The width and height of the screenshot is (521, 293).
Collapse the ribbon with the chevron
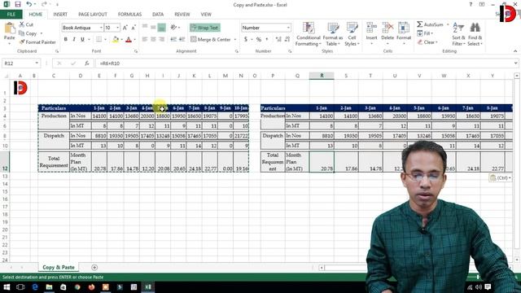[515, 51]
